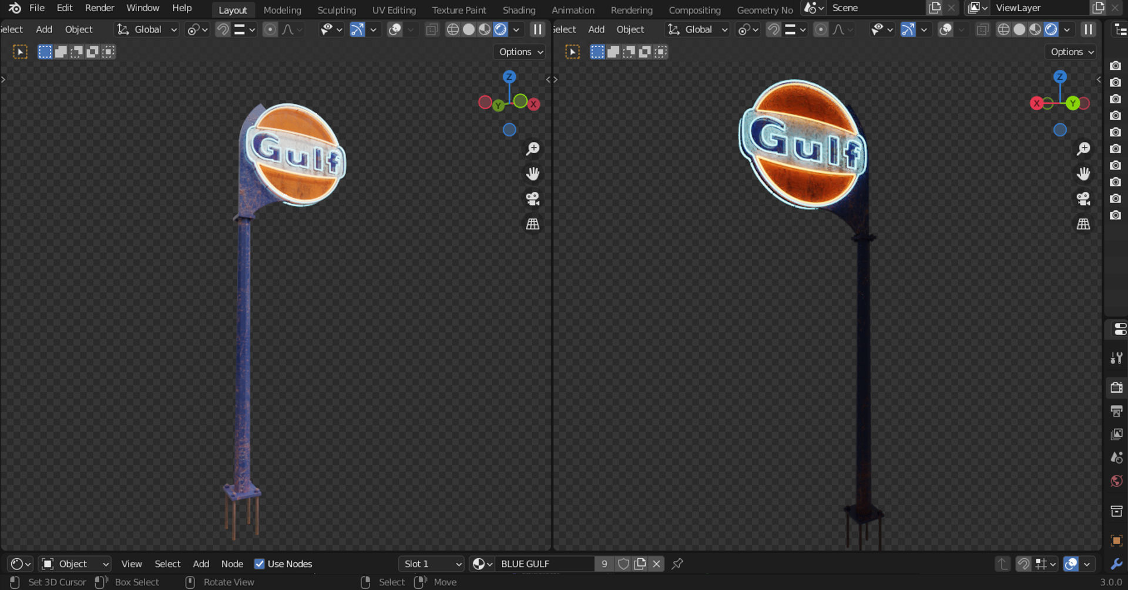Open the View menu in shader editor

pos(132,564)
